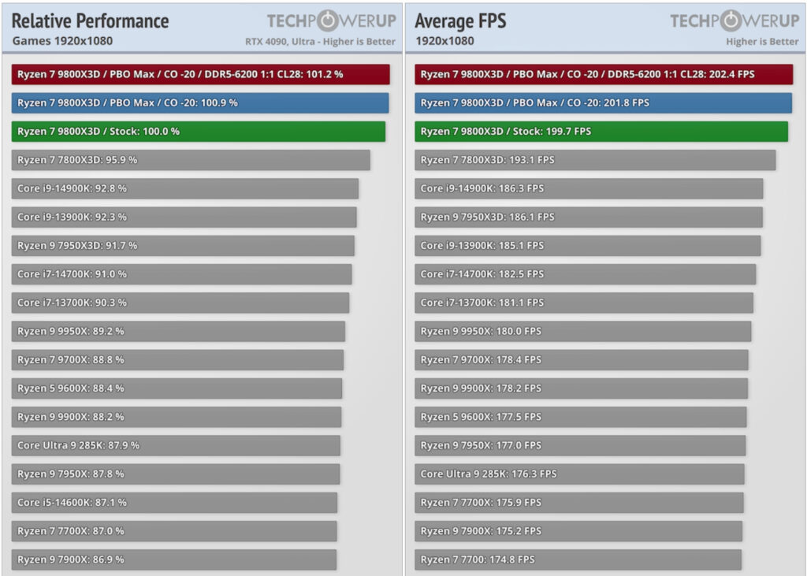
Task: Click the Average FPS chart title
Action: click(x=460, y=21)
